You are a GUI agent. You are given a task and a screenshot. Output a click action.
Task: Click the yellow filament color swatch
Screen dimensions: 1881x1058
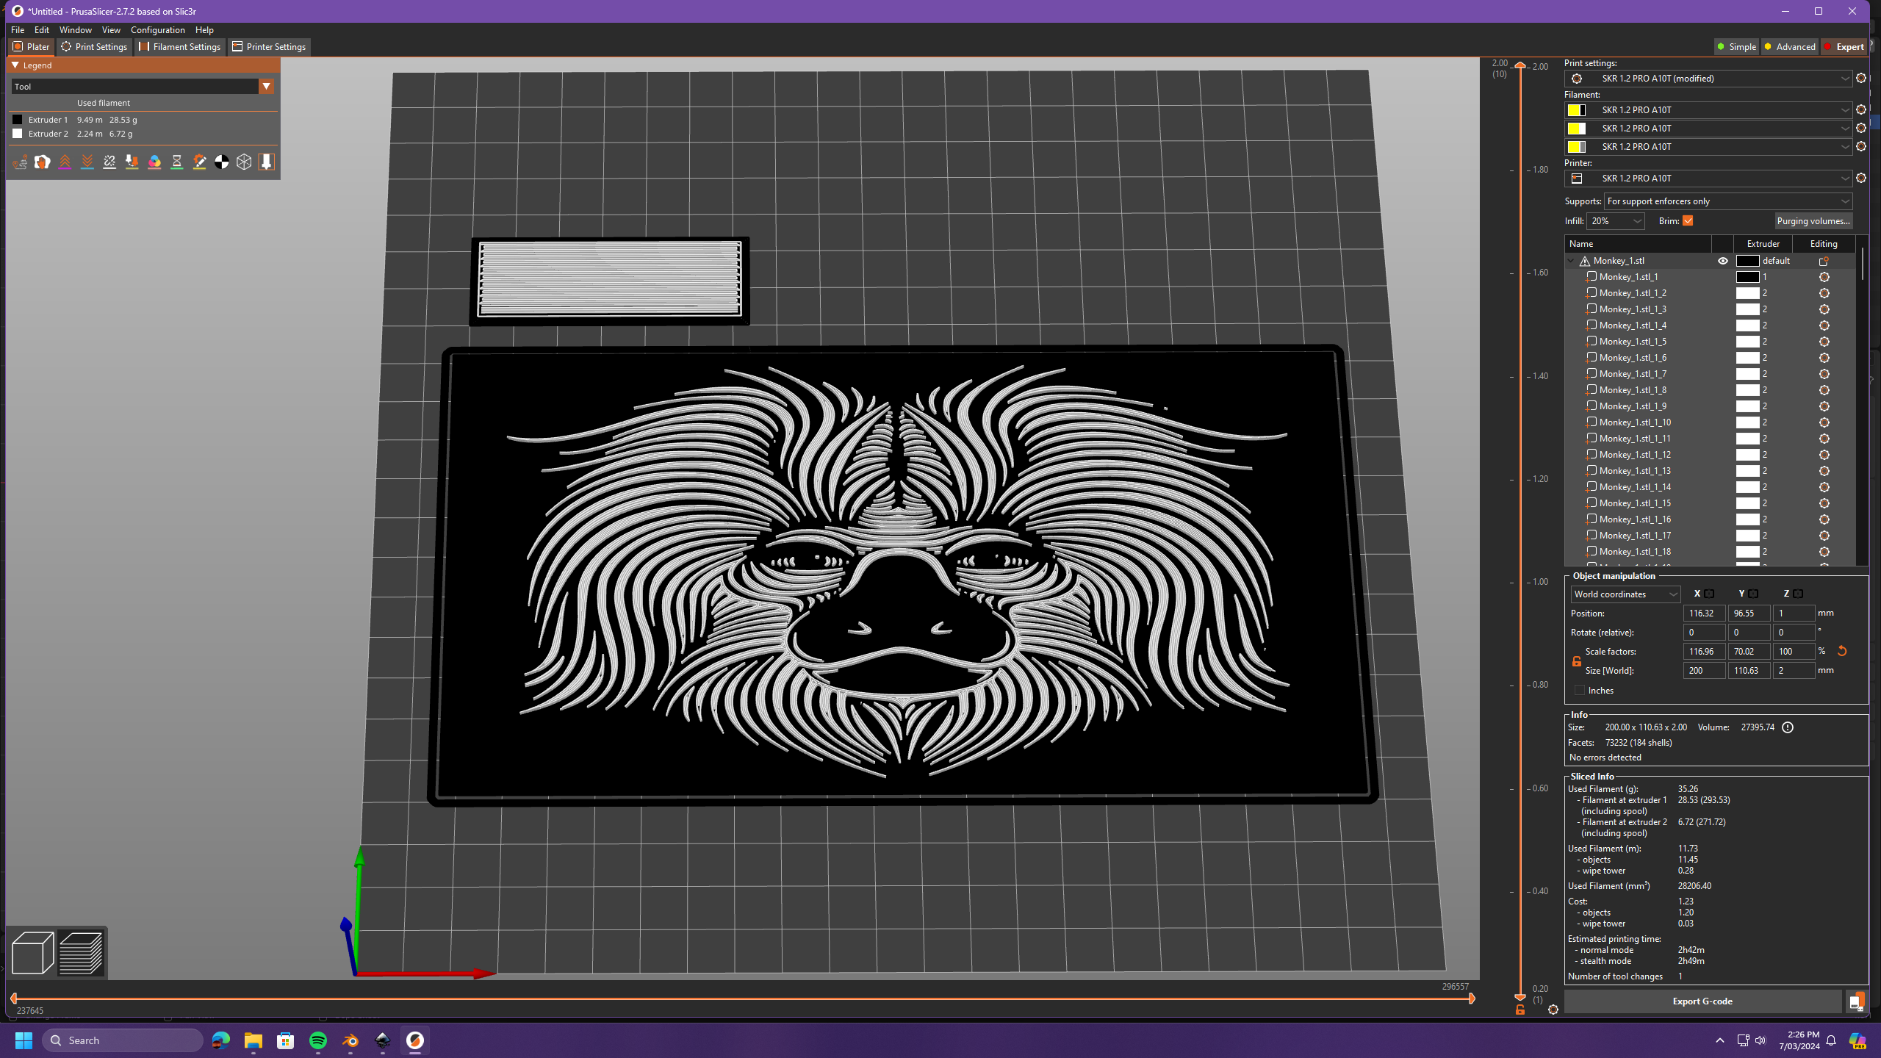(x=1575, y=109)
